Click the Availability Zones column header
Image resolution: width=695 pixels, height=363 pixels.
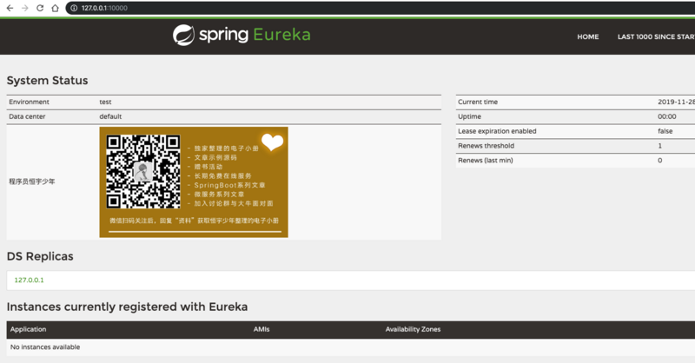pyautogui.click(x=413, y=329)
